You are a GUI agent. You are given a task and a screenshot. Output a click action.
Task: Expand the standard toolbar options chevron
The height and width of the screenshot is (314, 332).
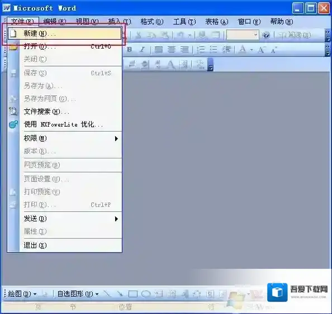tap(328, 36)
